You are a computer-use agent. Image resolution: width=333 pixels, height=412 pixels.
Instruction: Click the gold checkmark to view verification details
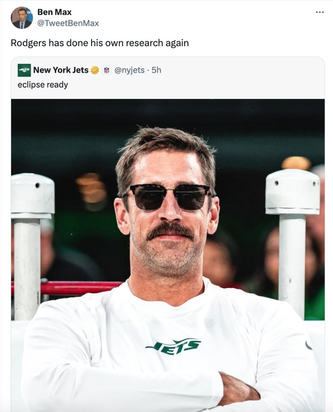pos(94,69)
